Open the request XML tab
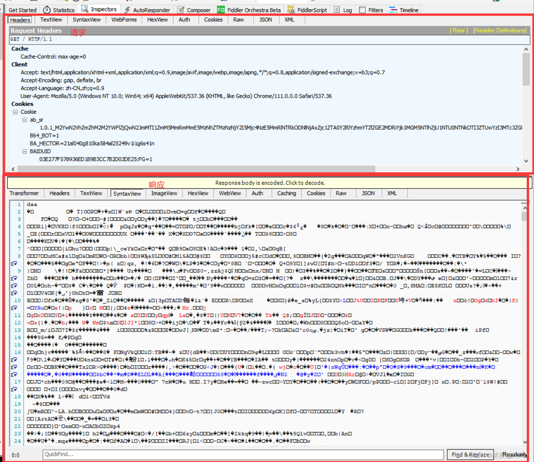 click(x=289, y=20)
